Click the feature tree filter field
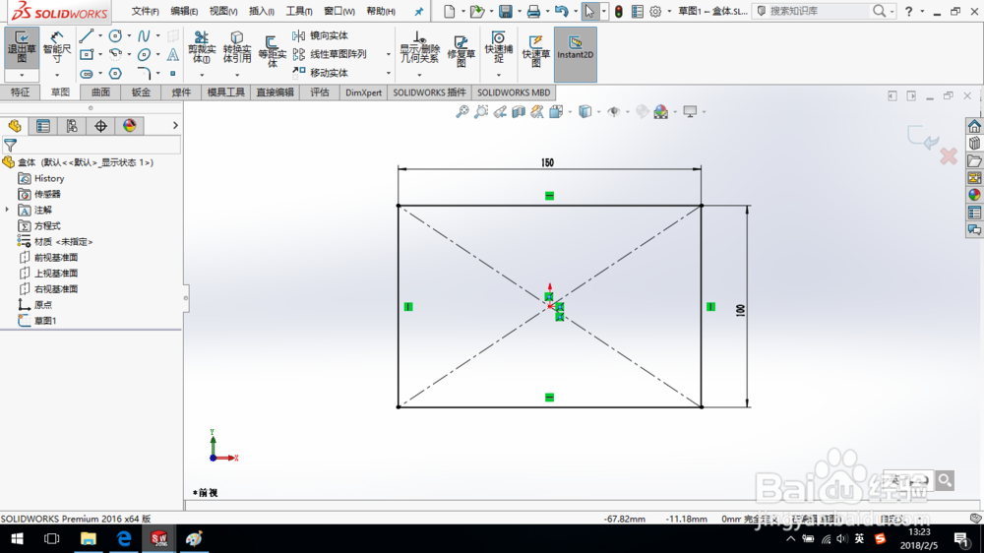Screen dimensions: 984x553 [91, 145]
